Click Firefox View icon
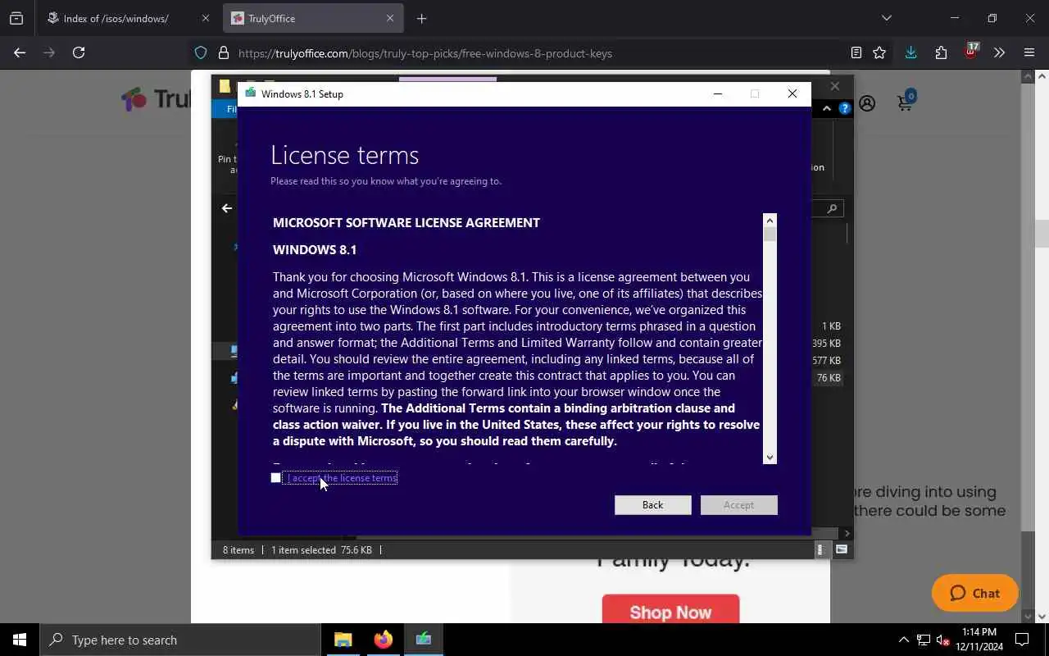Viewport: 1049px width, 656px height. point(16,18)
